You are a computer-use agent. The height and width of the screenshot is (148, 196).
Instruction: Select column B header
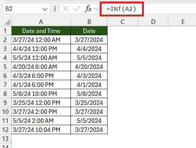(89, 22)
